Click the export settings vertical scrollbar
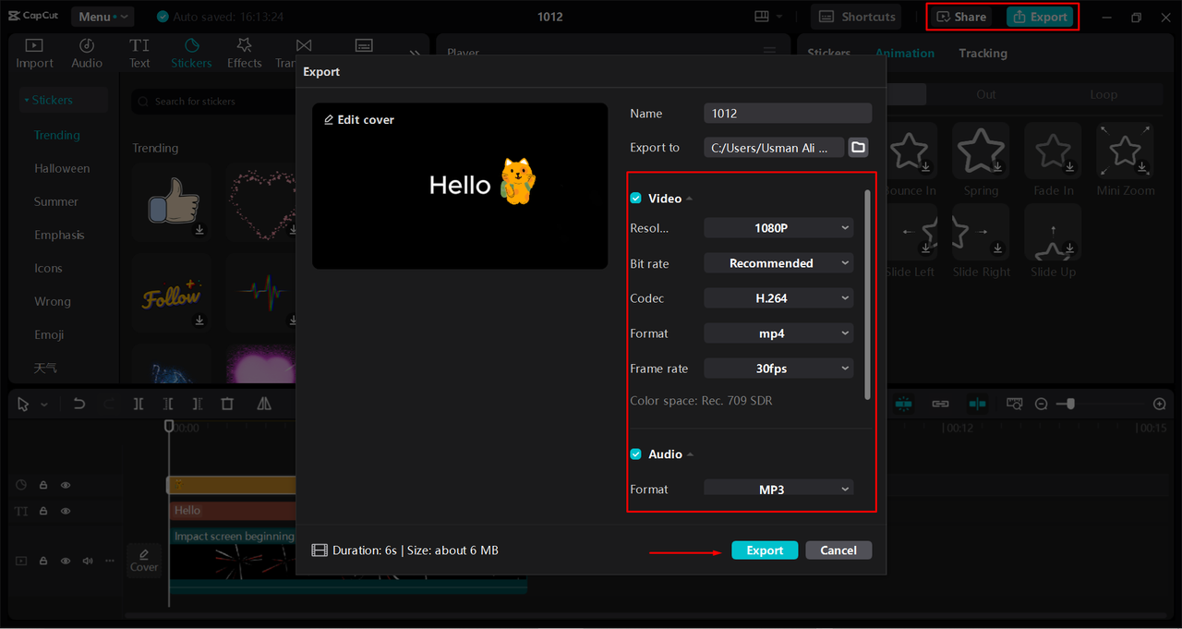This screenshot has height=629, width=1182. tap(867, 296)
